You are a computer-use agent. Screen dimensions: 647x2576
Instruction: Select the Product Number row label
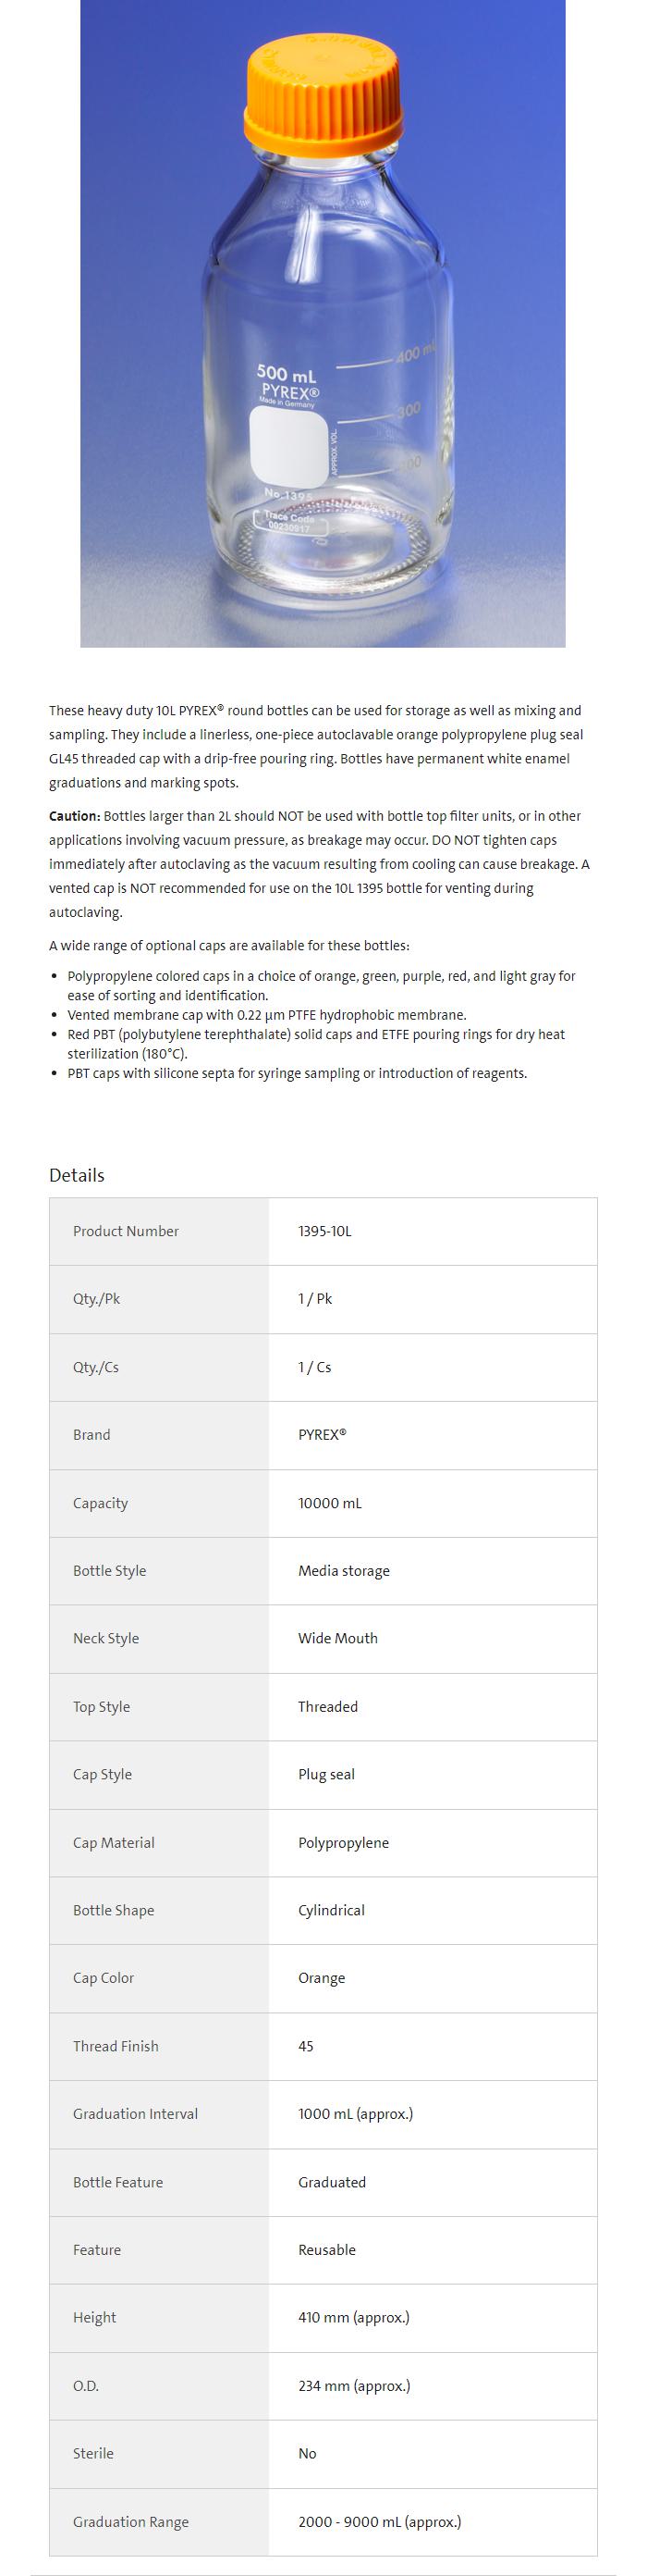point(126,1231)
